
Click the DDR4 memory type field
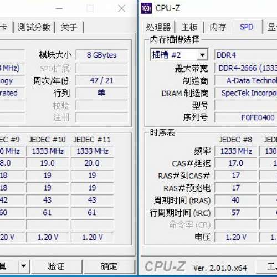click(245, 55)
